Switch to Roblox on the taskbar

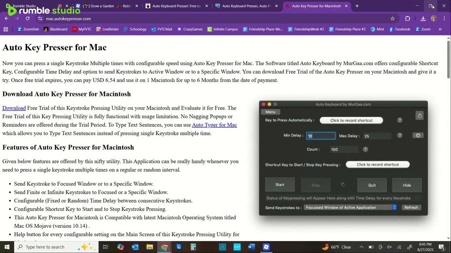pos(266,247)
